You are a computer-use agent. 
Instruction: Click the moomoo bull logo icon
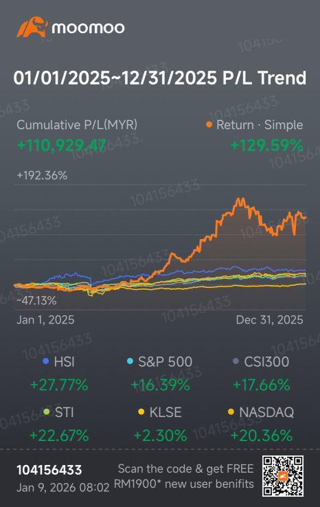[x=32, y=27]
